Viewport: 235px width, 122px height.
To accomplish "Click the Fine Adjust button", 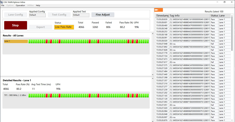I will (103, 15).
